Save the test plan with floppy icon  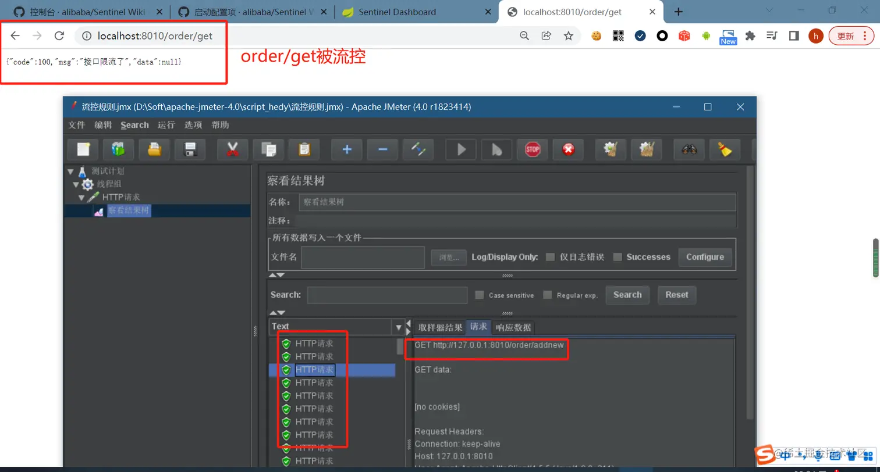190,149
